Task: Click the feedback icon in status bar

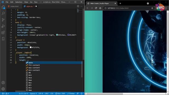Action: 78,94
